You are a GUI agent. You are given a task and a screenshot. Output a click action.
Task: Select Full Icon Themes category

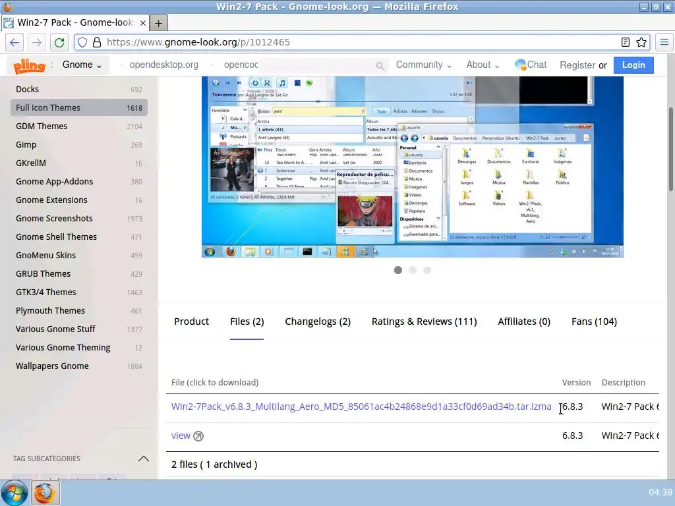(x=79, y=107)
